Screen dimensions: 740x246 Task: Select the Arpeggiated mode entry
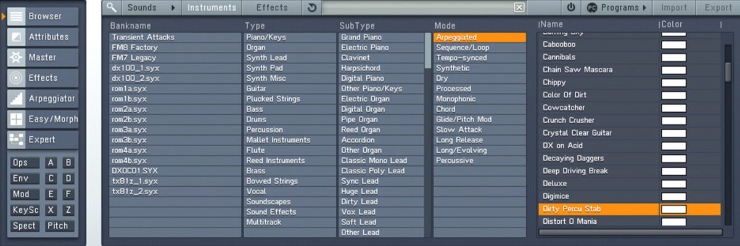pyautogui.click(x=480, y=38)
